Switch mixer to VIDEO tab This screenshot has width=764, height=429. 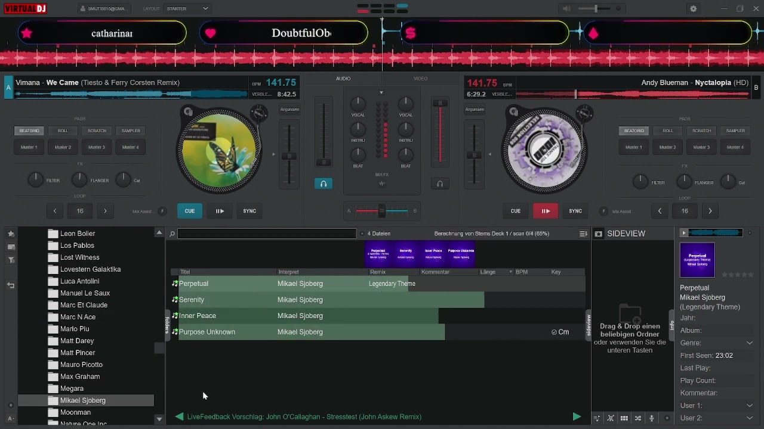click(420, 79)
